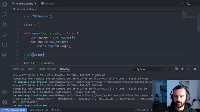Open the Run and Debug view
This screenshot has height=112, width=200.
[5, 35]
